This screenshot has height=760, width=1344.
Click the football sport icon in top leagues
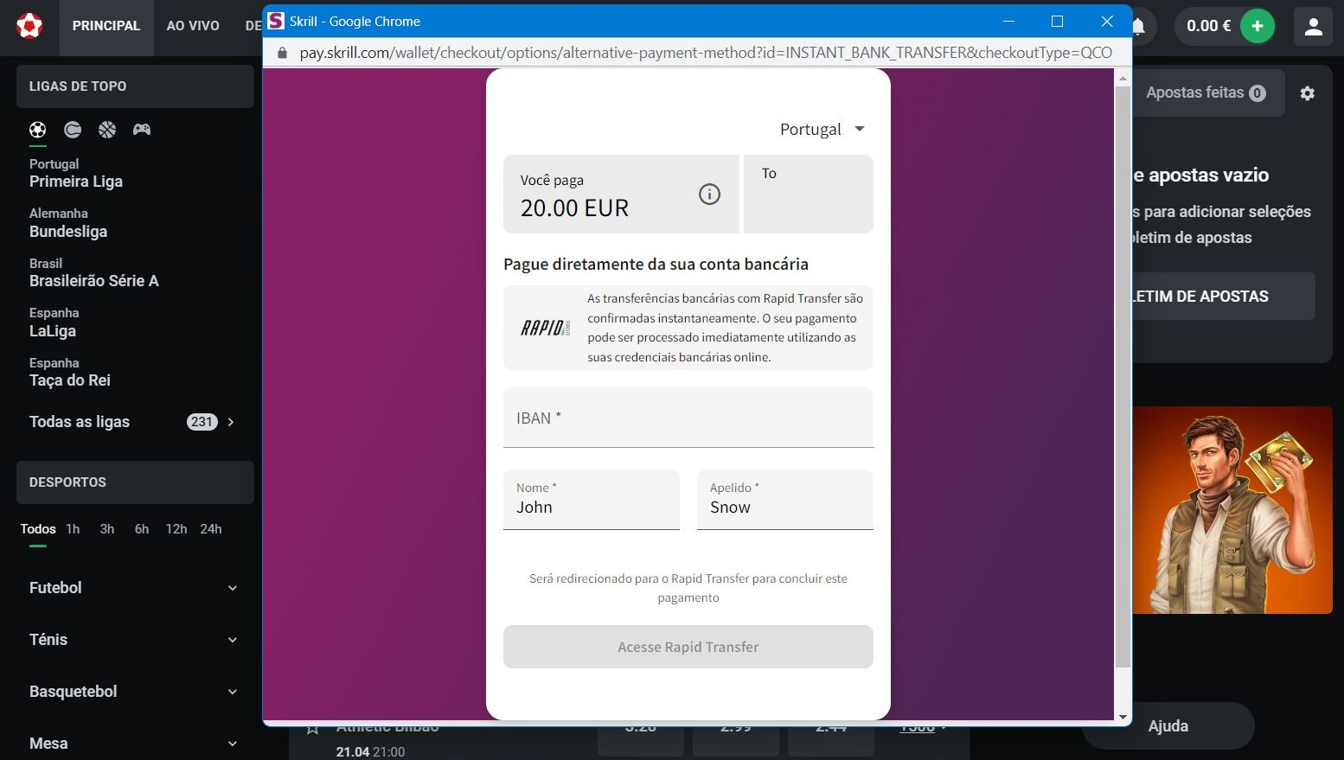(x=37, y=130)
